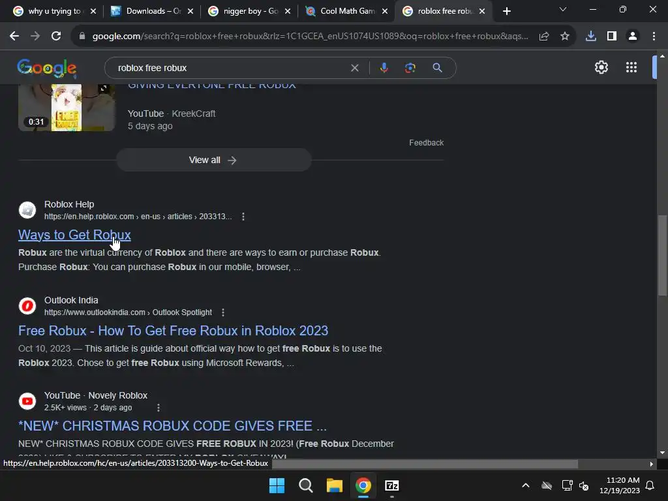Bookmark this tab with the star
This screenshot has width=668, height=501.
pos(565,37)
